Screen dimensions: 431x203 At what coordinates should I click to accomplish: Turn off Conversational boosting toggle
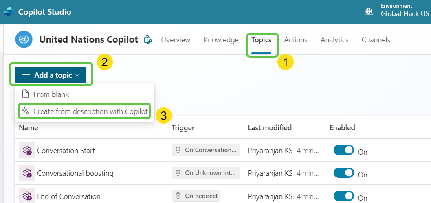tap(344, 173)
